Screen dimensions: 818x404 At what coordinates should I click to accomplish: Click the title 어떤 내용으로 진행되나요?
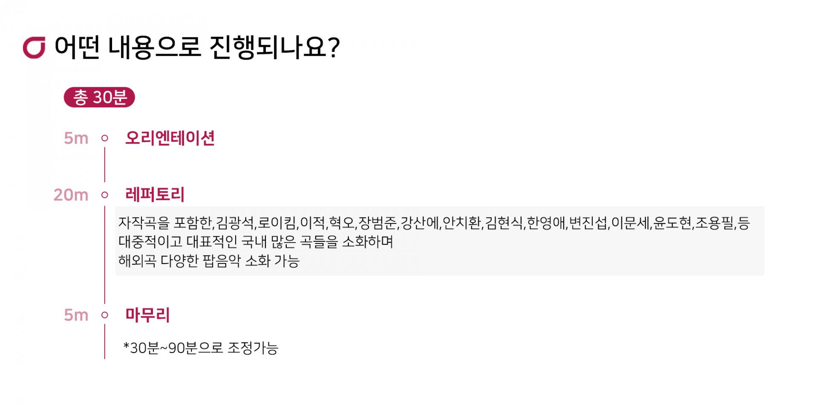pyautogui.click(x=197, y=47)
